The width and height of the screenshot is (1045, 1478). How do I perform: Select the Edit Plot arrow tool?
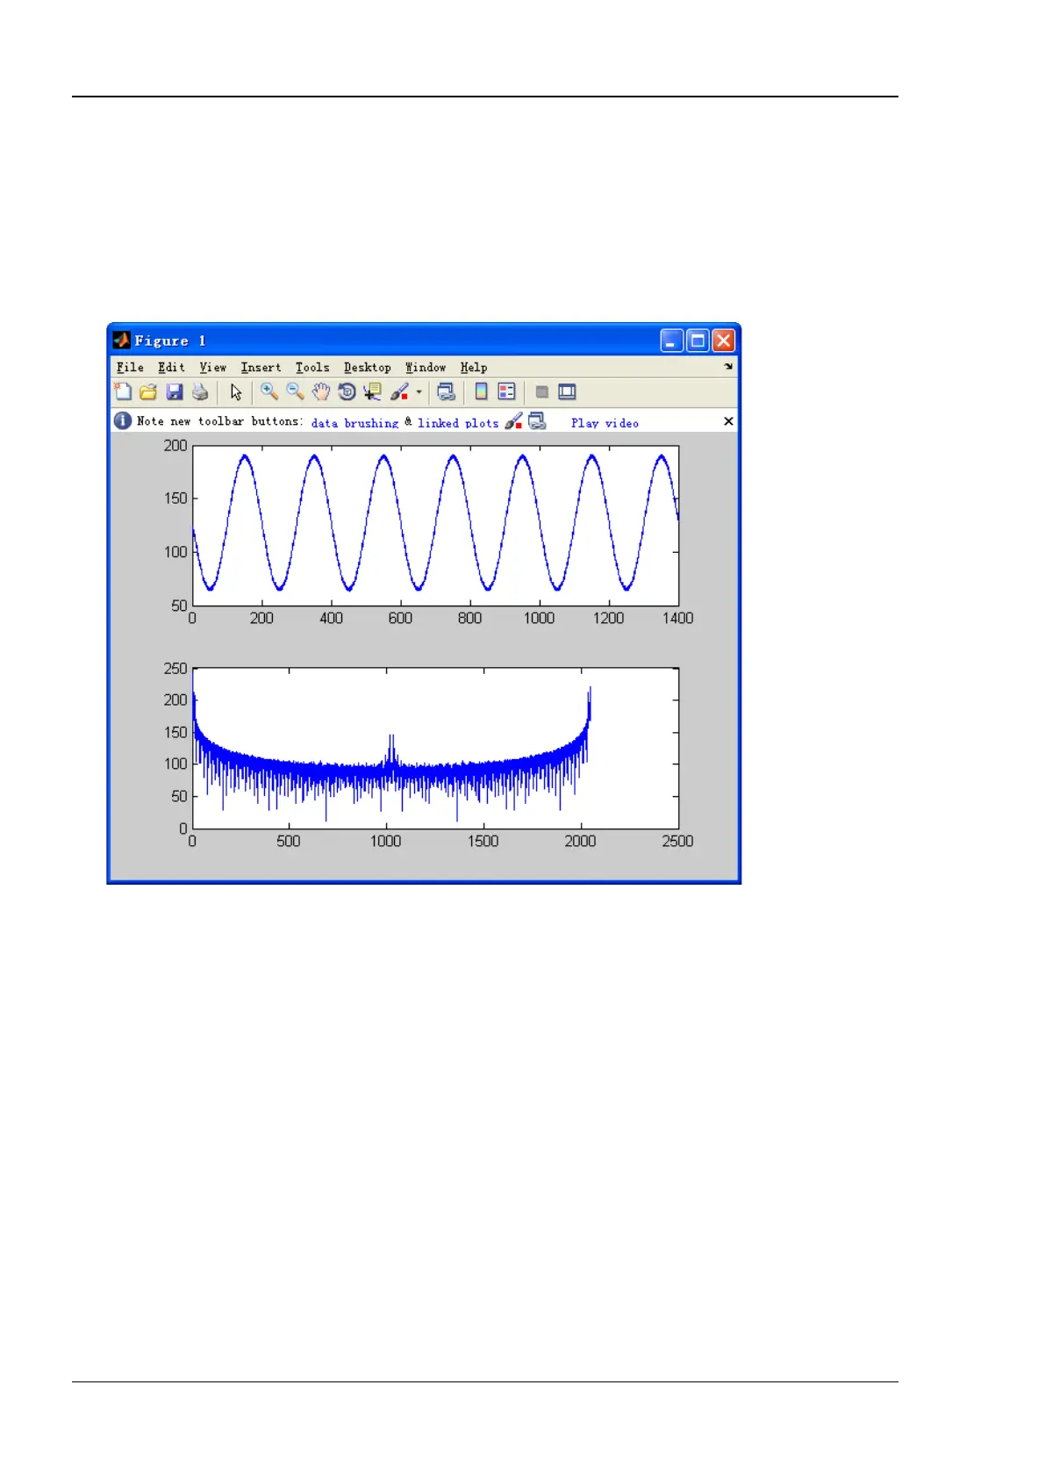click(235, 392)
